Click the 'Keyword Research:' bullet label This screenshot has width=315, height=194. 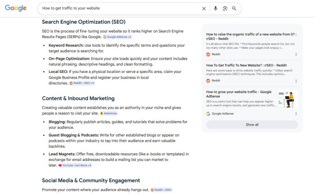pos(66,45)
